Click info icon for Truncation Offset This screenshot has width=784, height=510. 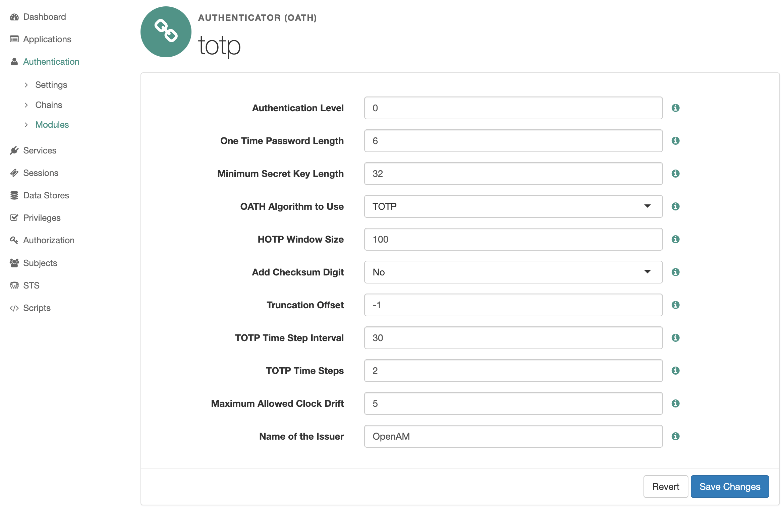click(x=675, y=305)
